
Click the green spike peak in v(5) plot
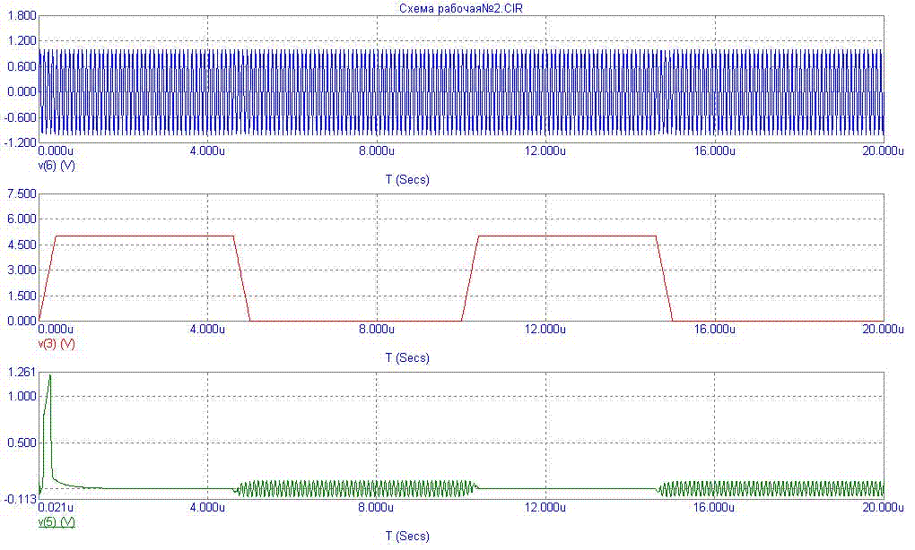[x=49, y=376]
